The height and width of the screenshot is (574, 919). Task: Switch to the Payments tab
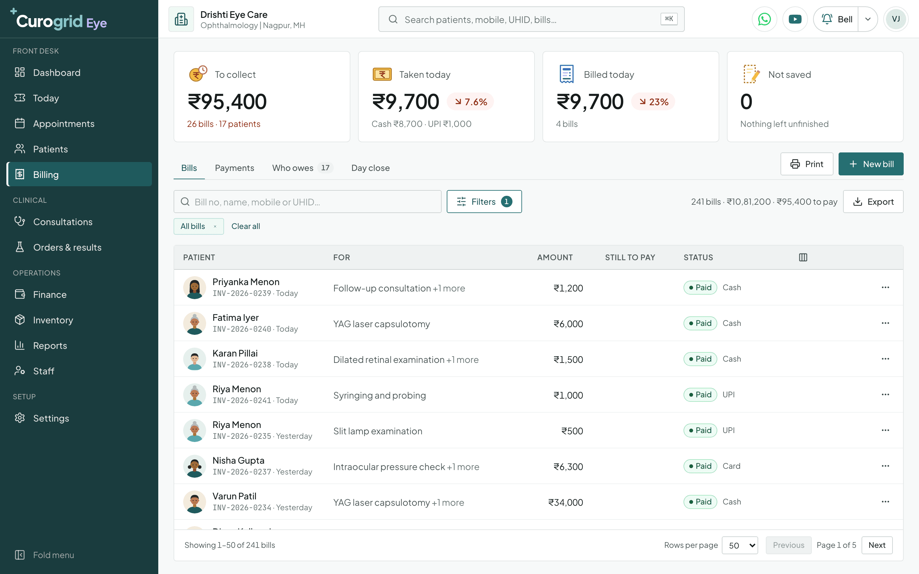click(234, 168)
